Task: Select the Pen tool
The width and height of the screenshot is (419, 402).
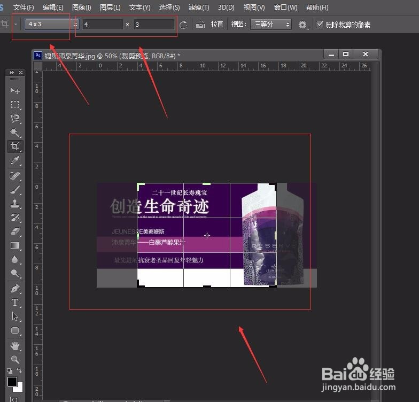Action: (x=15, y=289)
